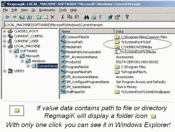
Task: Select the Microsoft key in tree
Action: click(33, 56)
